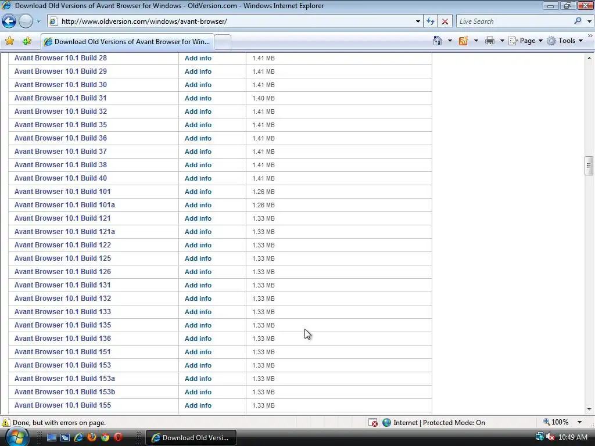Open the Tools menu

(x=565, y=41)
